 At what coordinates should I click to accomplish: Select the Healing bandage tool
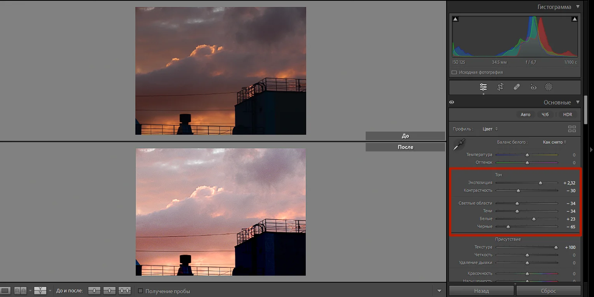point(517,87)
